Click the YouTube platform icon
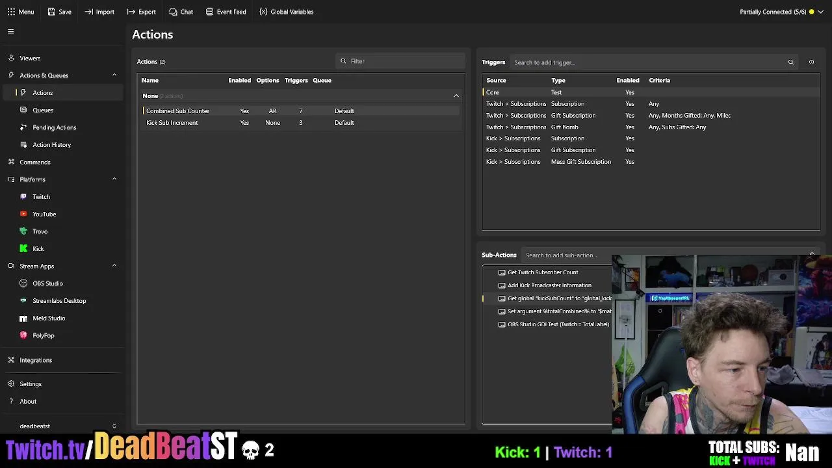Viewport: 832px width, 468px height. (23, 214)
